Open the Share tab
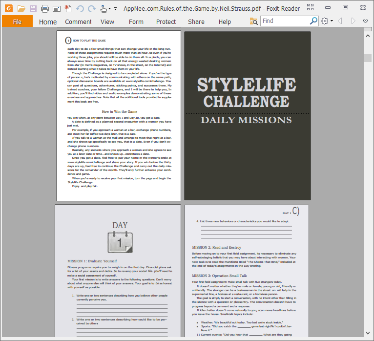Viewport: 374px width, 341px height. pos(196,21)
